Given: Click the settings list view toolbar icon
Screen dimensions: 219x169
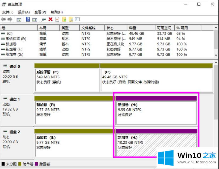Looking at the screenshot, I should click(77, 19).
